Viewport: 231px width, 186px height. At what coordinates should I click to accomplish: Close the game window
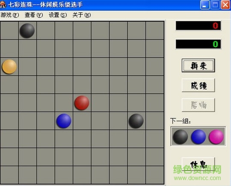pos(225,5)
